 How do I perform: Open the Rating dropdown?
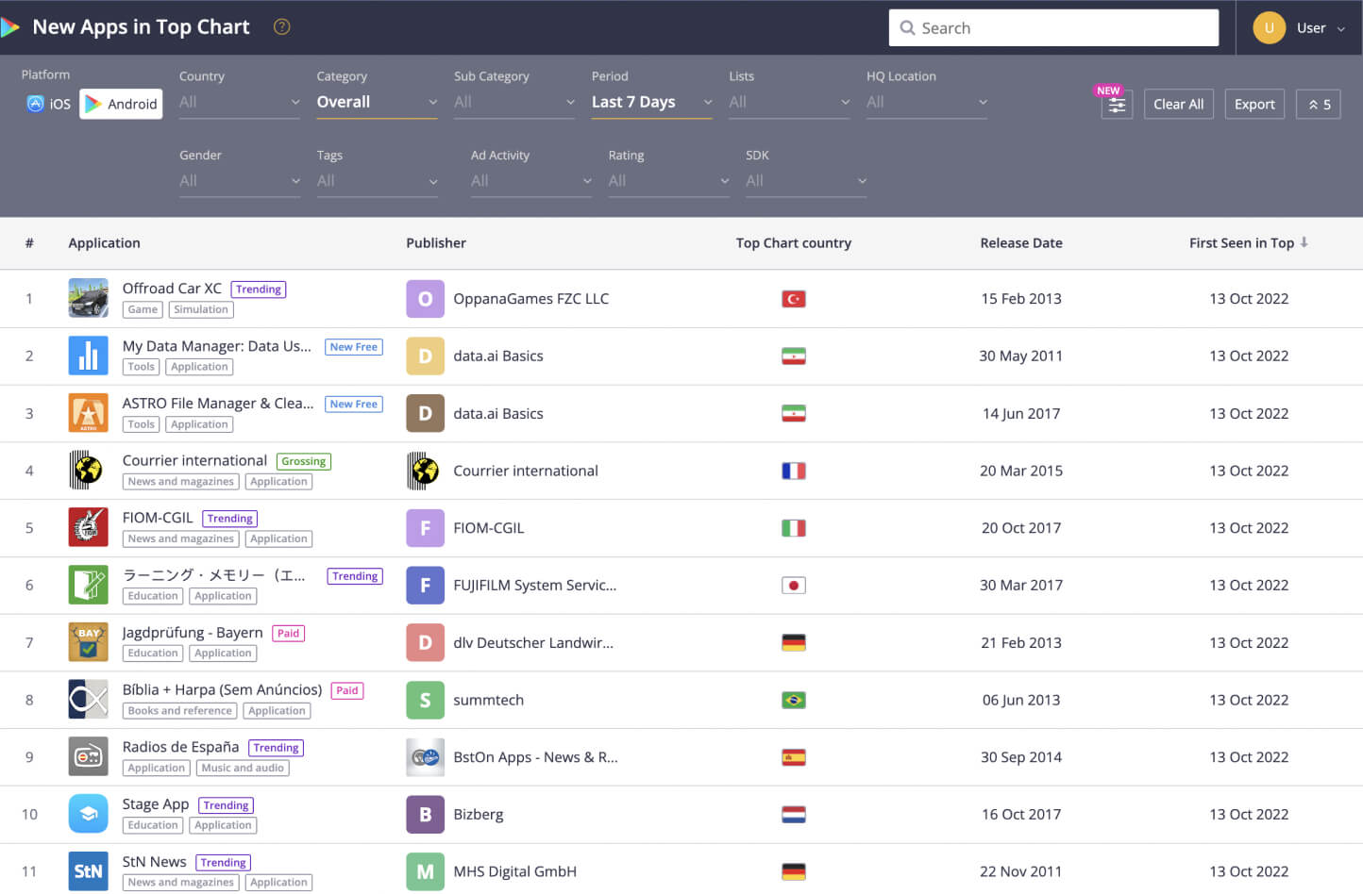pyautogui.click(x=668, y=181)
